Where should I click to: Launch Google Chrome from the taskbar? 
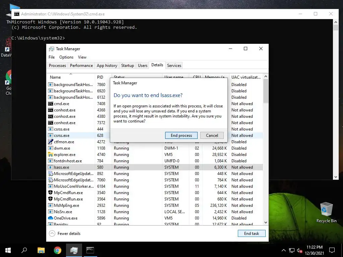(x=58, y=250)
